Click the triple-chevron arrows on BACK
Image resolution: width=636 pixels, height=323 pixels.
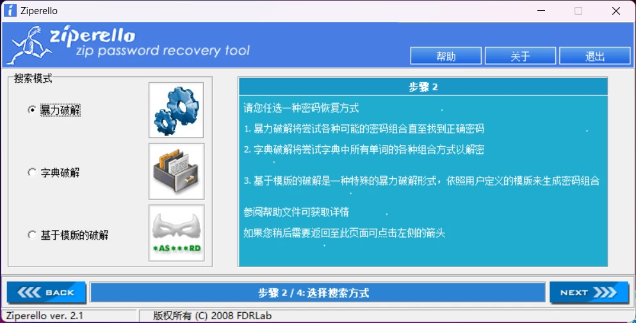pos(29,292)
